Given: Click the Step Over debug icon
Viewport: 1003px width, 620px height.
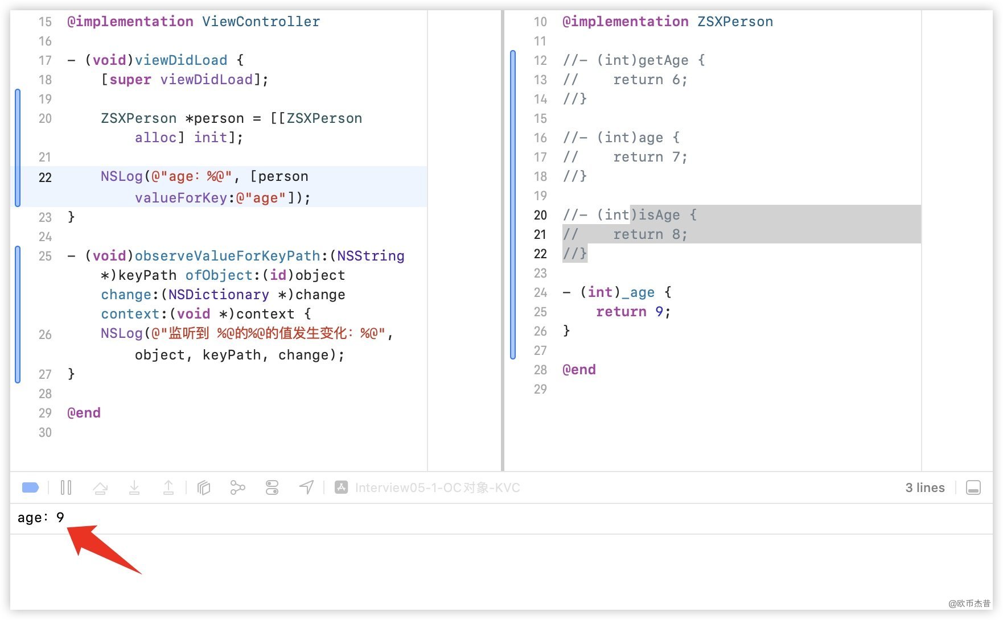Looking at the screenshot, I should [100, 487].
